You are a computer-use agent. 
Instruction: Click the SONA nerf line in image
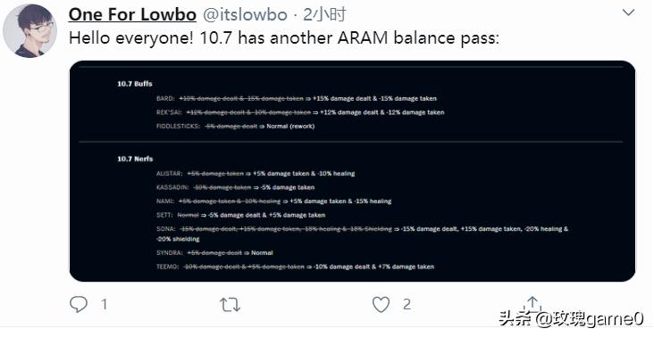pyautogui.click(x=362, y=234)
